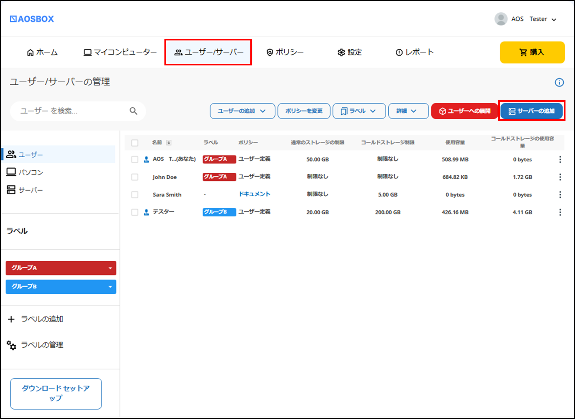The height and width of the screenshot is (419, 575).
Task: Open the 詳細 dropdown
Action: (408, 111)
